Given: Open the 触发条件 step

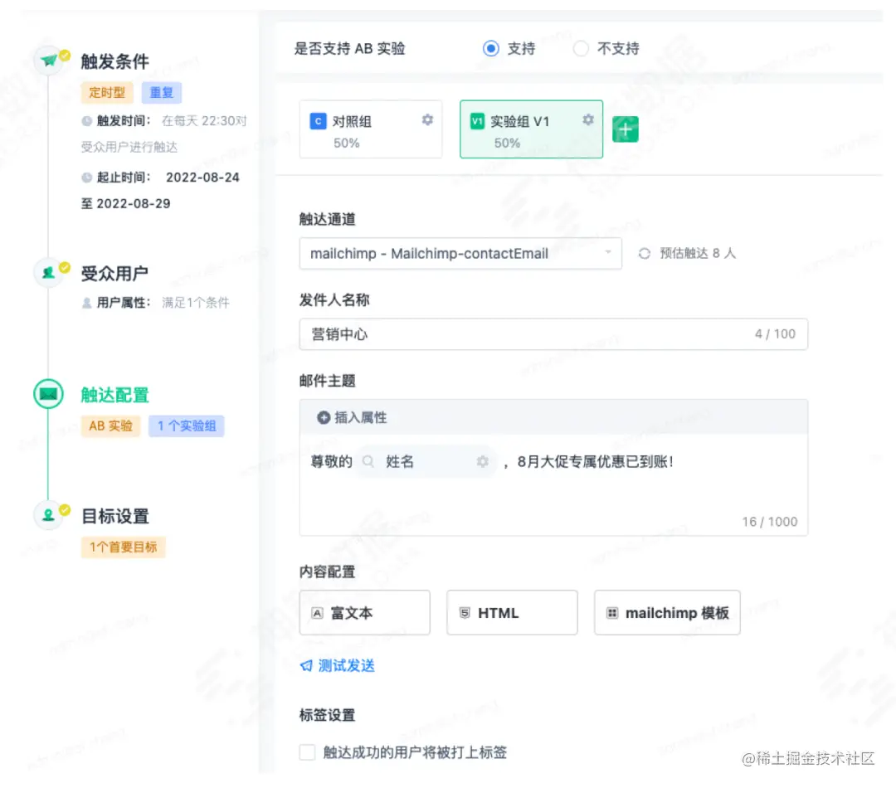Looking at the screenshot, I should click(x=114, y=61).
